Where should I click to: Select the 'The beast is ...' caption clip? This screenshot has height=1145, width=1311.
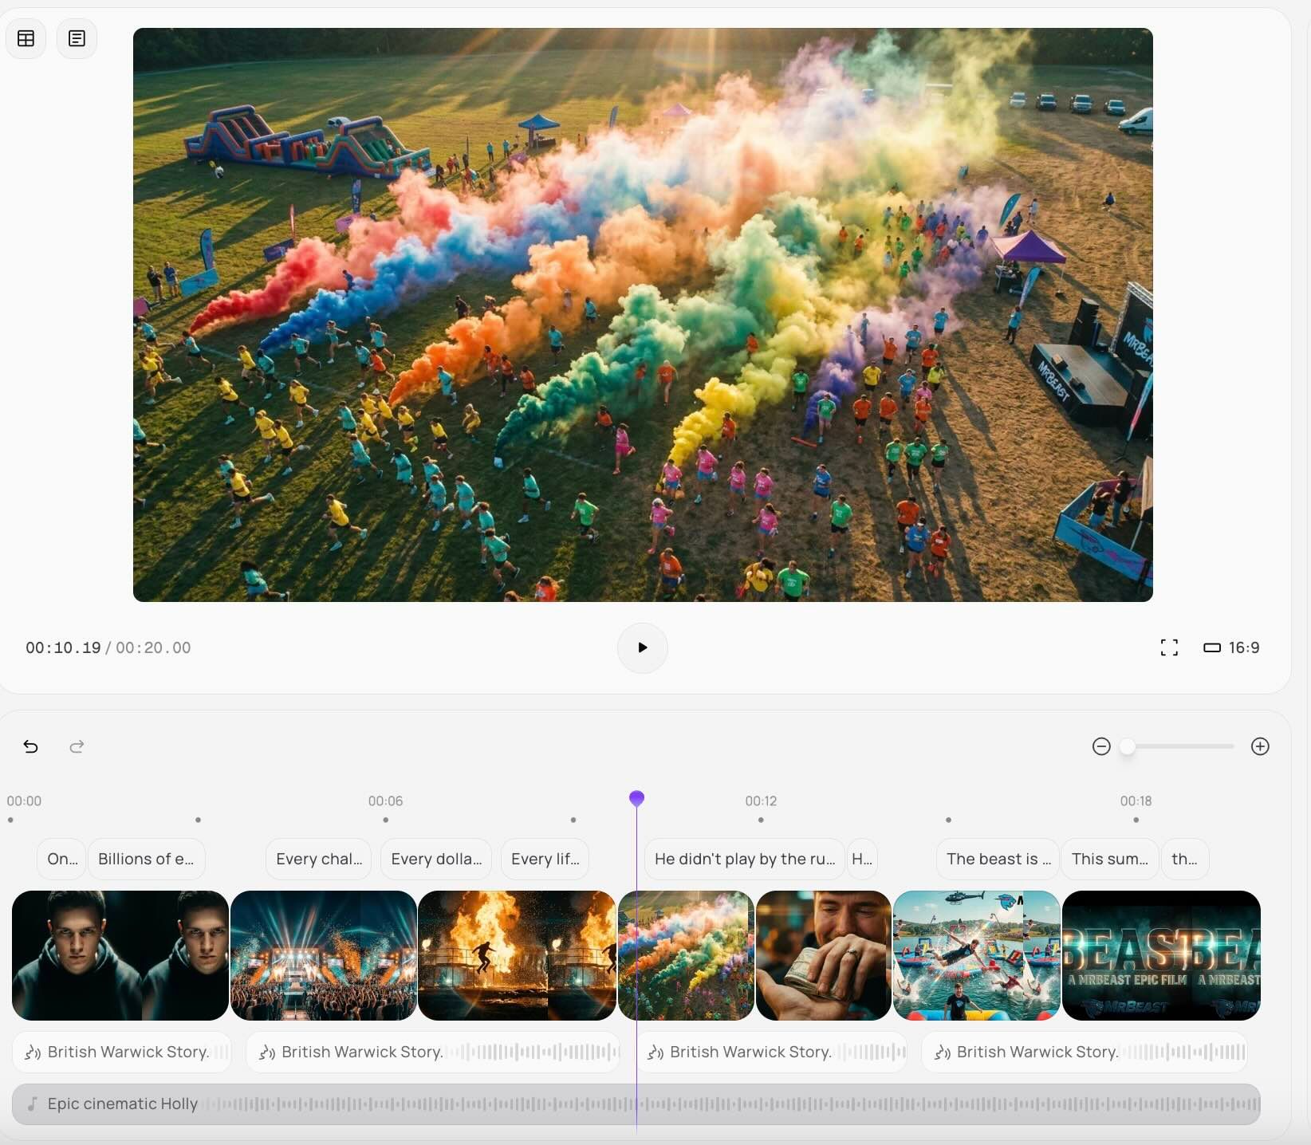click(998, 859)
